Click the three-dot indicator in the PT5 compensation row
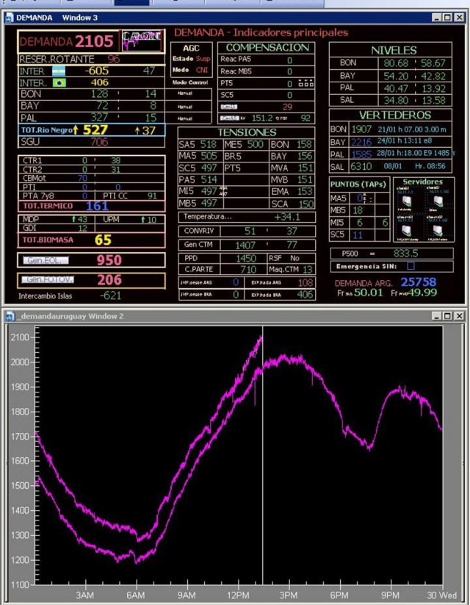Image resolution: width=470 pixels, height=605 pixels. click(x=306, y=83)
